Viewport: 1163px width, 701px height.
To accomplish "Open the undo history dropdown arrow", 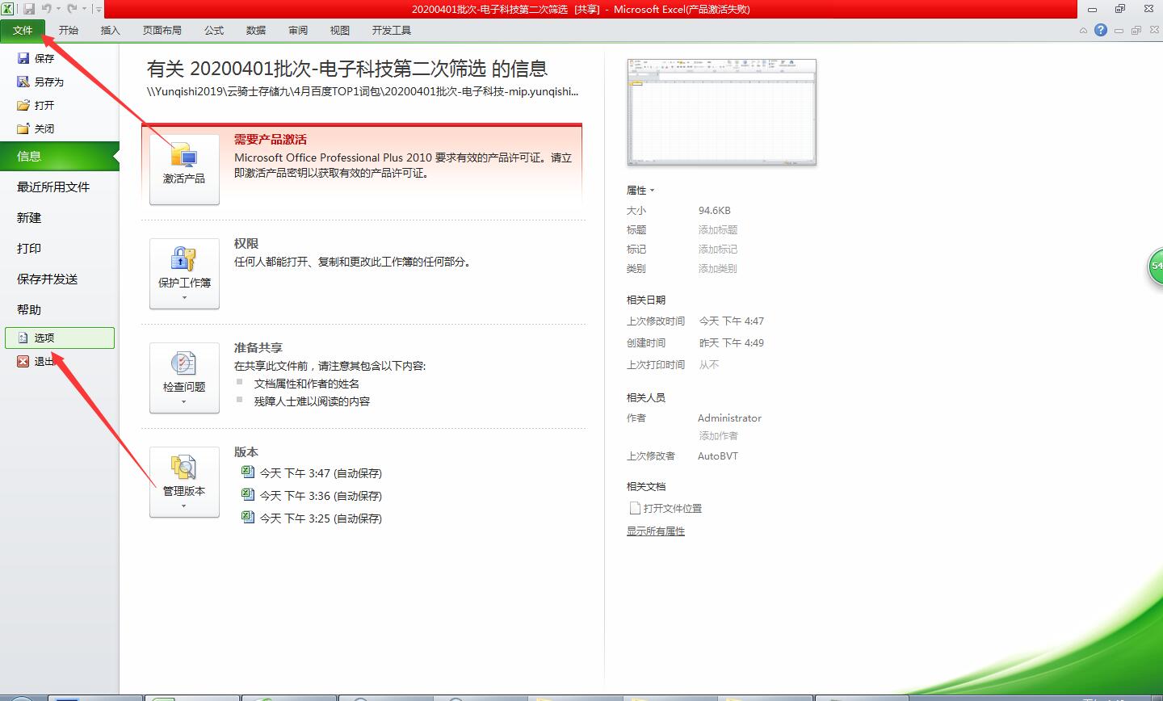I will click(x=58, y=10).
